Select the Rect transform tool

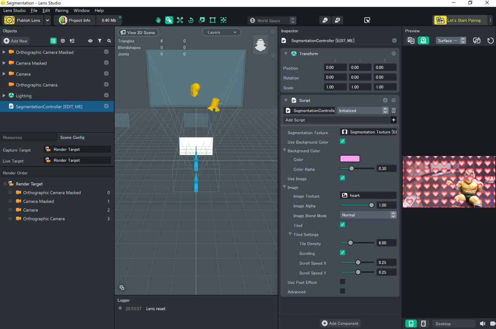pyautogui.click(x=212, y=20)
